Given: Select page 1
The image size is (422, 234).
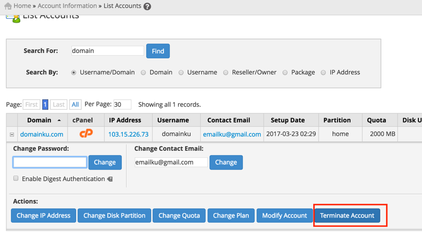Looking at the screenshot, I should click(45, 105).
